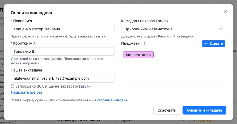Click the hint starting with У розкладі
The image size is (237, 124).
click(x=59, y=61)
